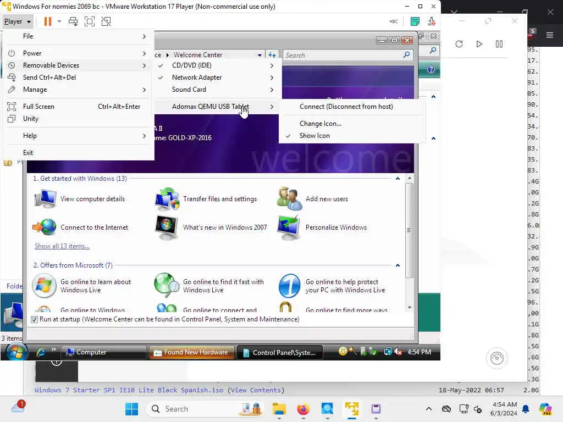Screen dimensions: 563x422
Task: Click Connect (Disconnect from host)
Action: coord(352,107)
